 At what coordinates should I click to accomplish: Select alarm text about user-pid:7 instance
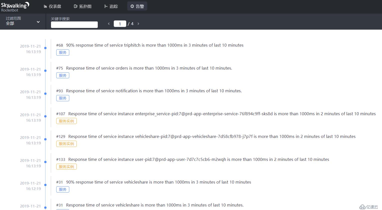[x=199, y=159]
